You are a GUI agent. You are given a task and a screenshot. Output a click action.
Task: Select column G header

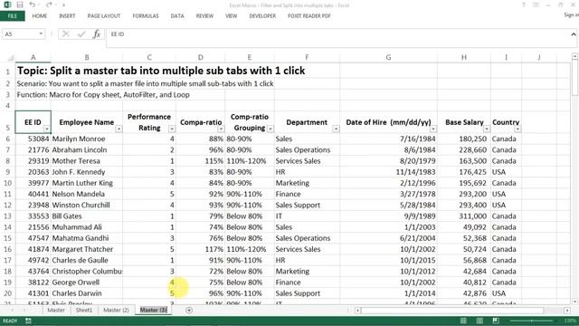pos(388,58)
